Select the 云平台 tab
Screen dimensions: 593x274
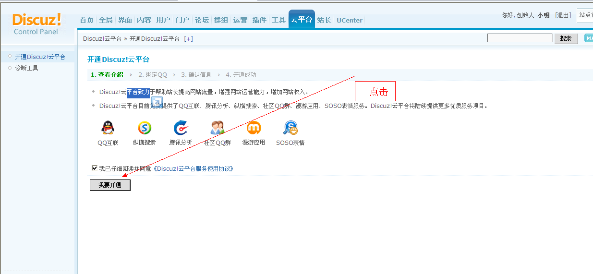tap(302, 19)
